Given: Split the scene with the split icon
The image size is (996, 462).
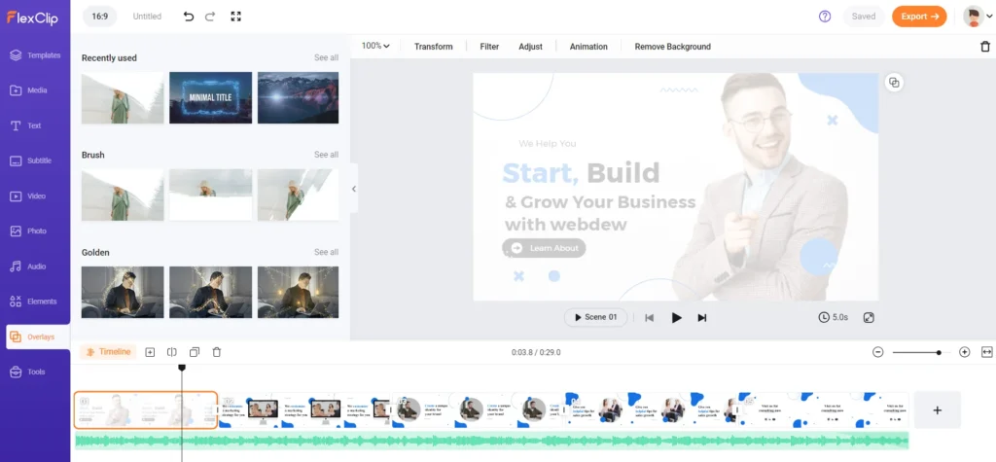Looking at the screenshot, I should pos(171,352).
